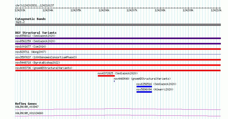Click the KALRN|NM_001024660 gene label

point(29,113)
